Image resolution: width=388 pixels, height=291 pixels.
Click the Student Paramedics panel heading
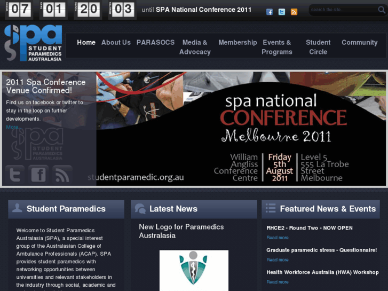(66, 209)
